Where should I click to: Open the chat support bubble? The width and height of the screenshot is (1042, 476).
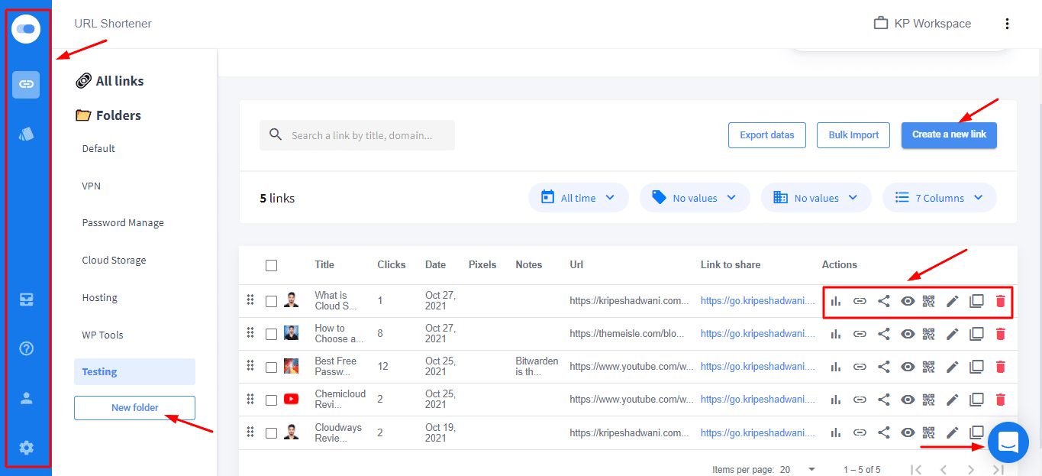click(1008, 442)
